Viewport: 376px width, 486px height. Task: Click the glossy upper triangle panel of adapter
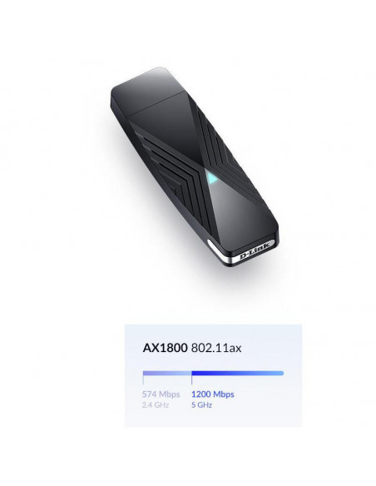coord(174,130)
